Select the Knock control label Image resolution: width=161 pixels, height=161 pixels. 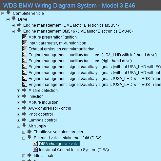(x=41, y=114)
